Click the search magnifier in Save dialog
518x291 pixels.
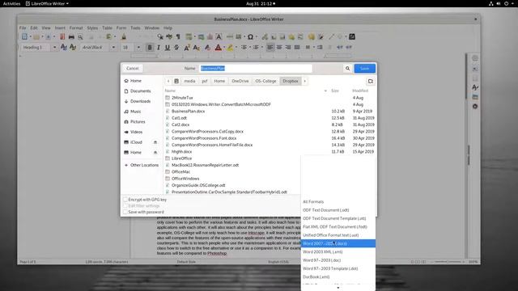pyautogui.click(x=347, y=68)
